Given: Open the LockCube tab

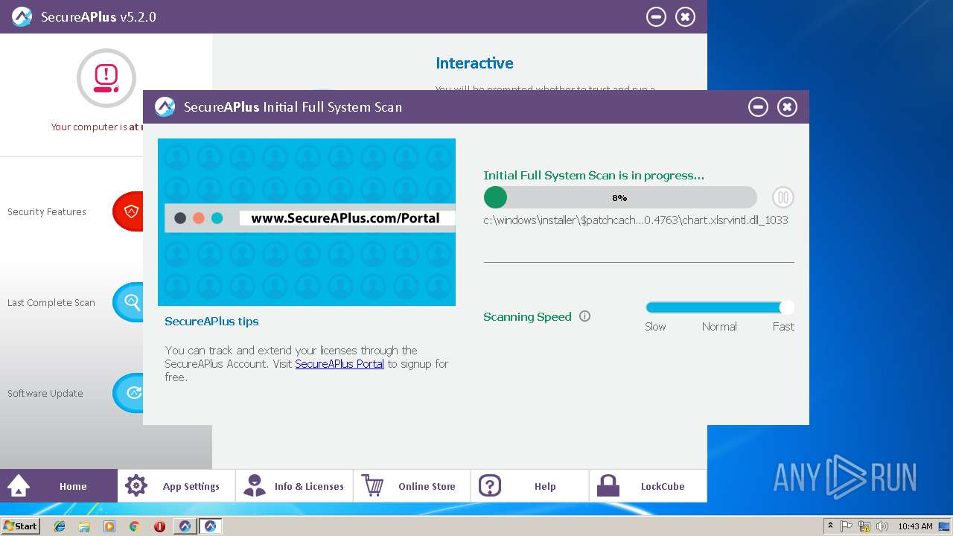Looking at the screenshot, I should click(x=648, y=486).
